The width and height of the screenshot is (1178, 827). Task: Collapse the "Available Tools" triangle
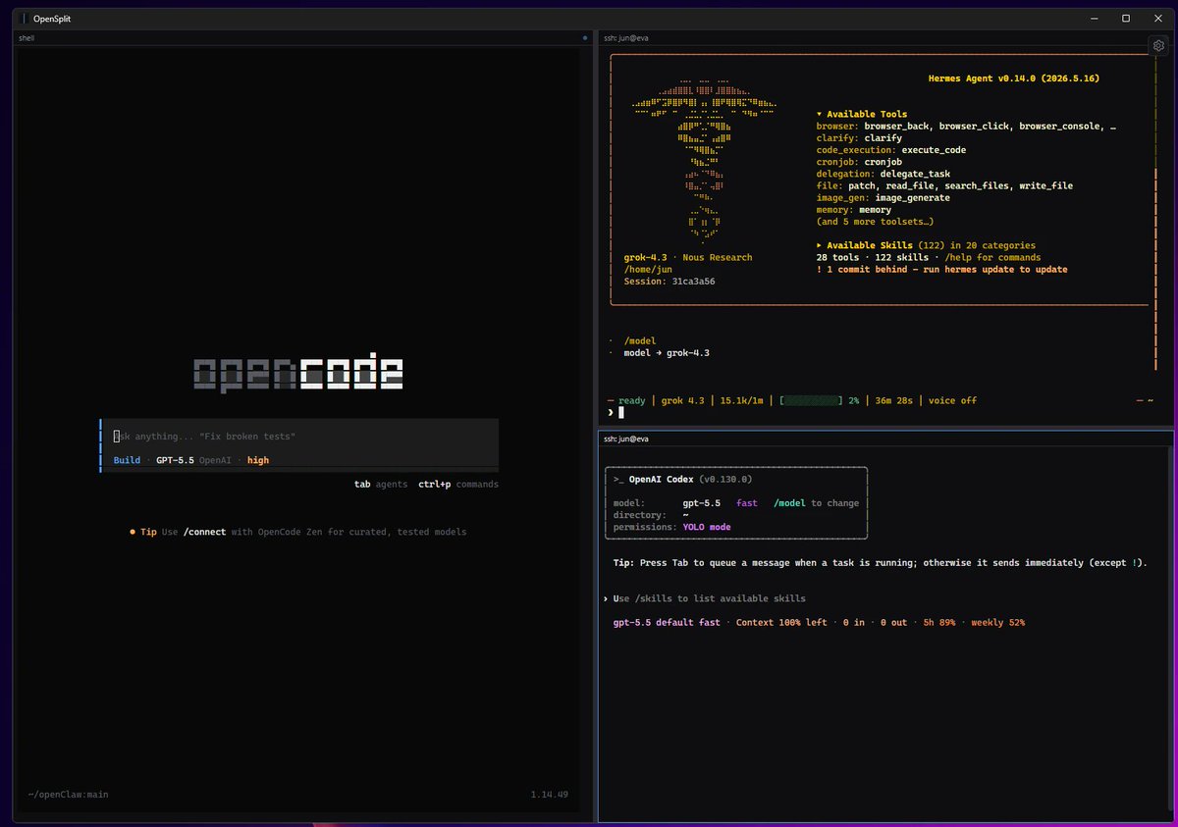[820, 114]
